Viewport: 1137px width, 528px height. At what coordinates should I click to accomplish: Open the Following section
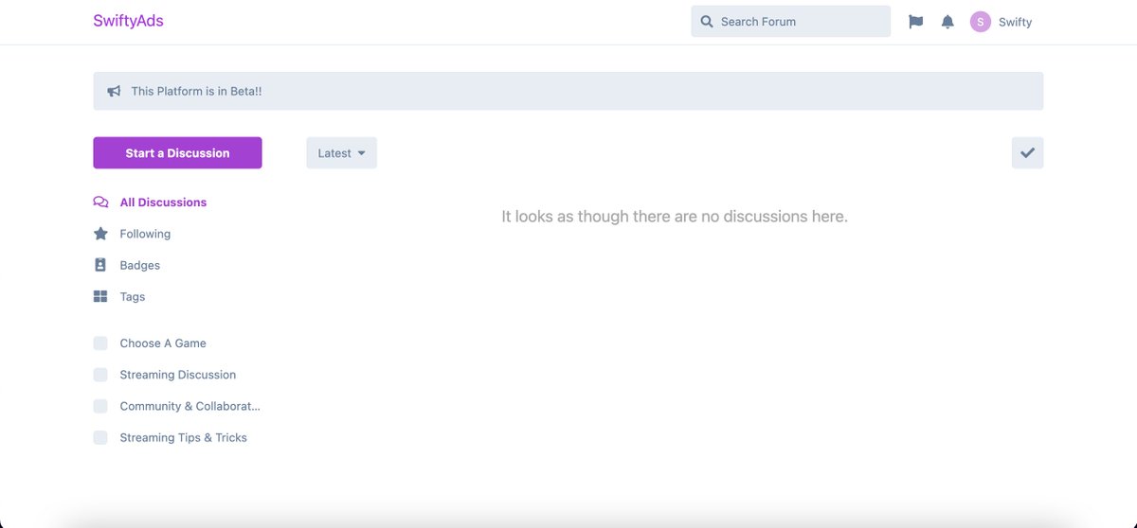145,234
